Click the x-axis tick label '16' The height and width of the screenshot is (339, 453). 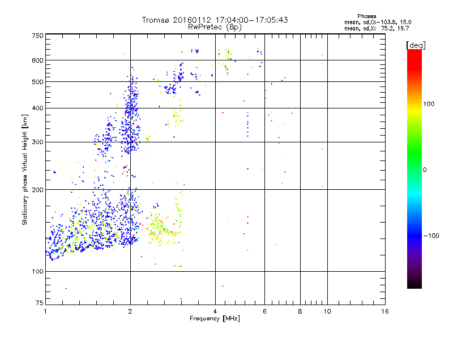[x=385, y=311]
